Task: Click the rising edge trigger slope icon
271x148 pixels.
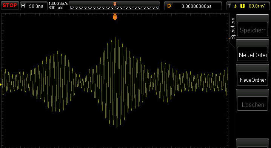Action: coord(236,6)
